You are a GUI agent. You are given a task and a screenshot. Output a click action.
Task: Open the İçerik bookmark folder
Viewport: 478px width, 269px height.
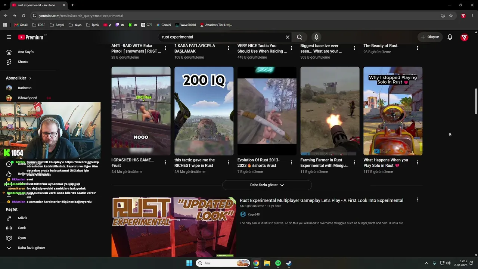(93, 25)
